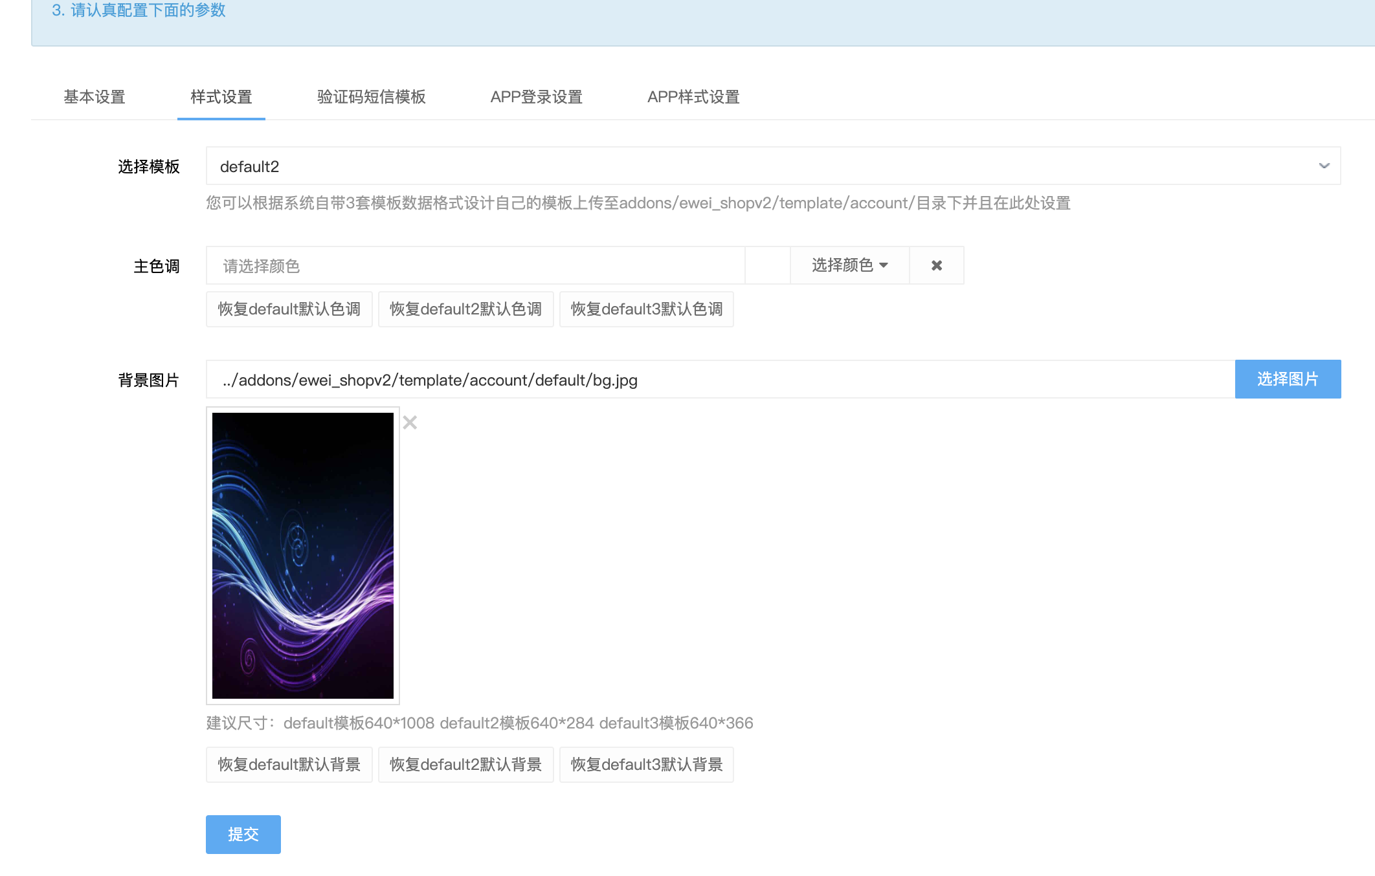Click the background image path field
The height and width of the screenshot is (876, 1375).
[721, 380]
